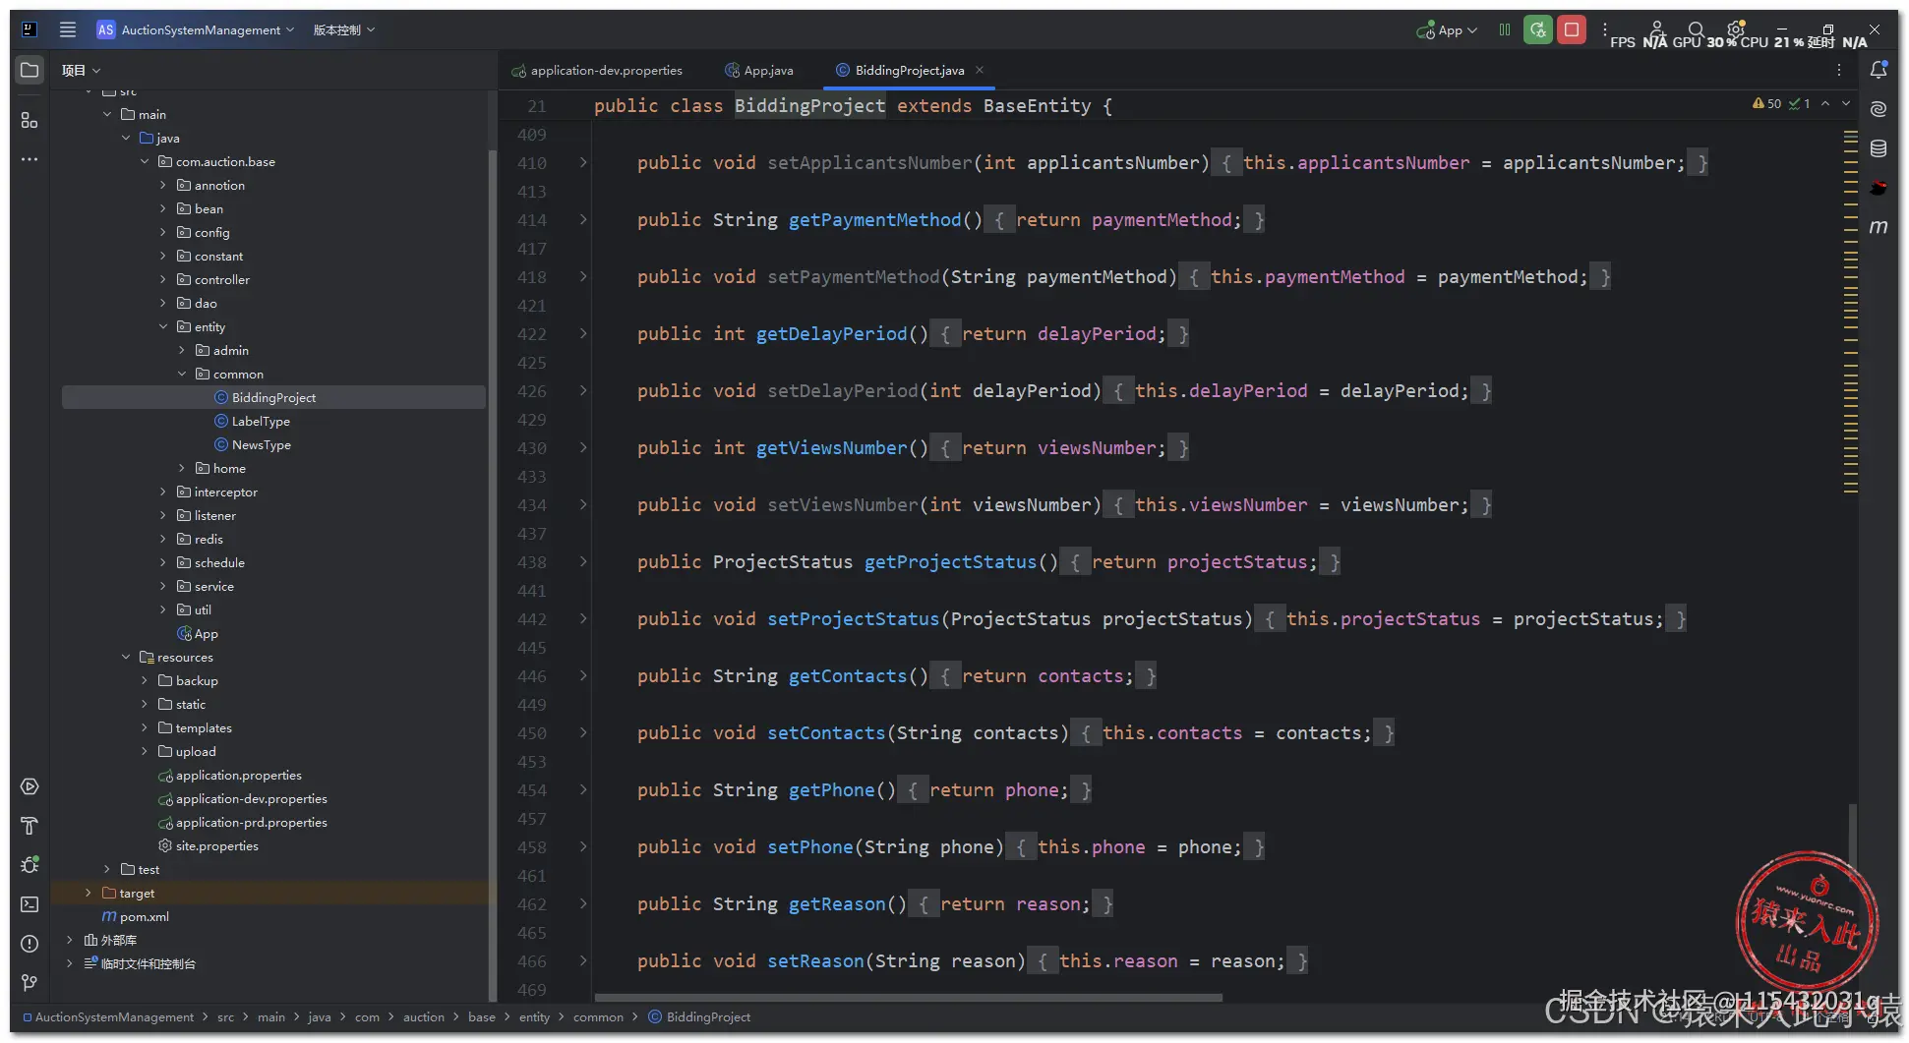This screenshot has height=1043, width=1909.
Task: Open the Terminal tool window
Action: 30,904
